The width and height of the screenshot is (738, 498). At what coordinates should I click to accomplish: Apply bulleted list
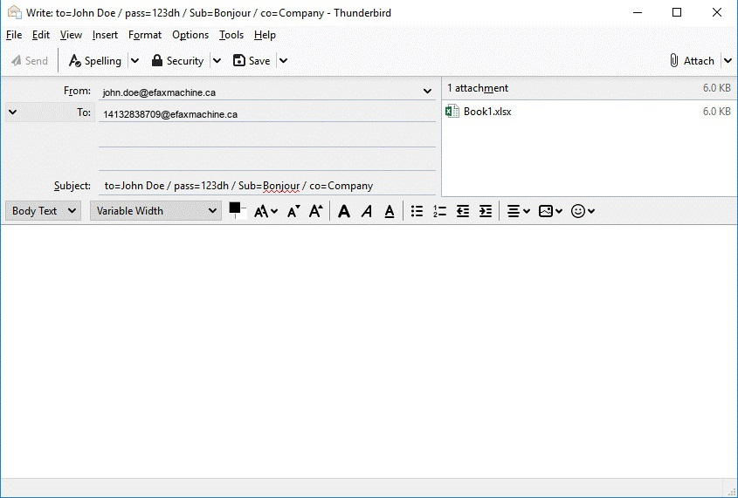click(417, 211)
